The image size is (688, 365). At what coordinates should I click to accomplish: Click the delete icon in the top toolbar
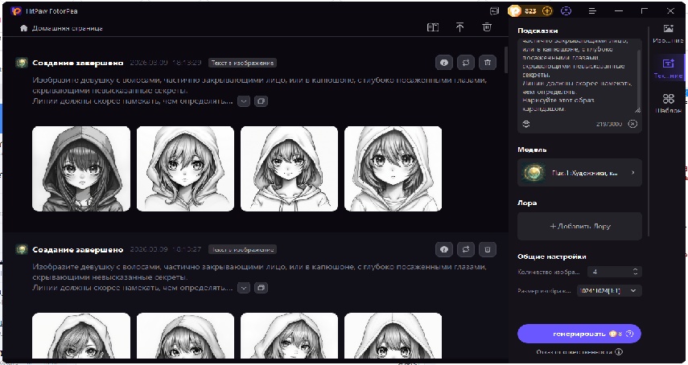486,27
